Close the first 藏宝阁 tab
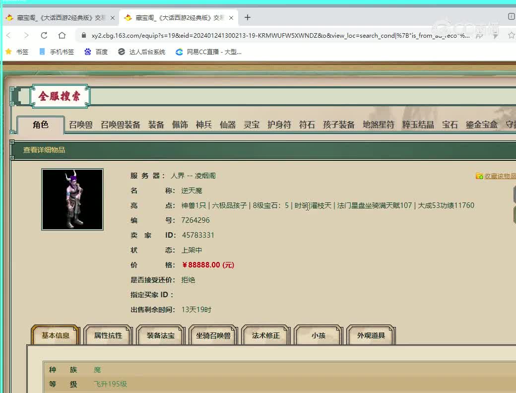Screen dimensions: 516x393 pos(113,18)
